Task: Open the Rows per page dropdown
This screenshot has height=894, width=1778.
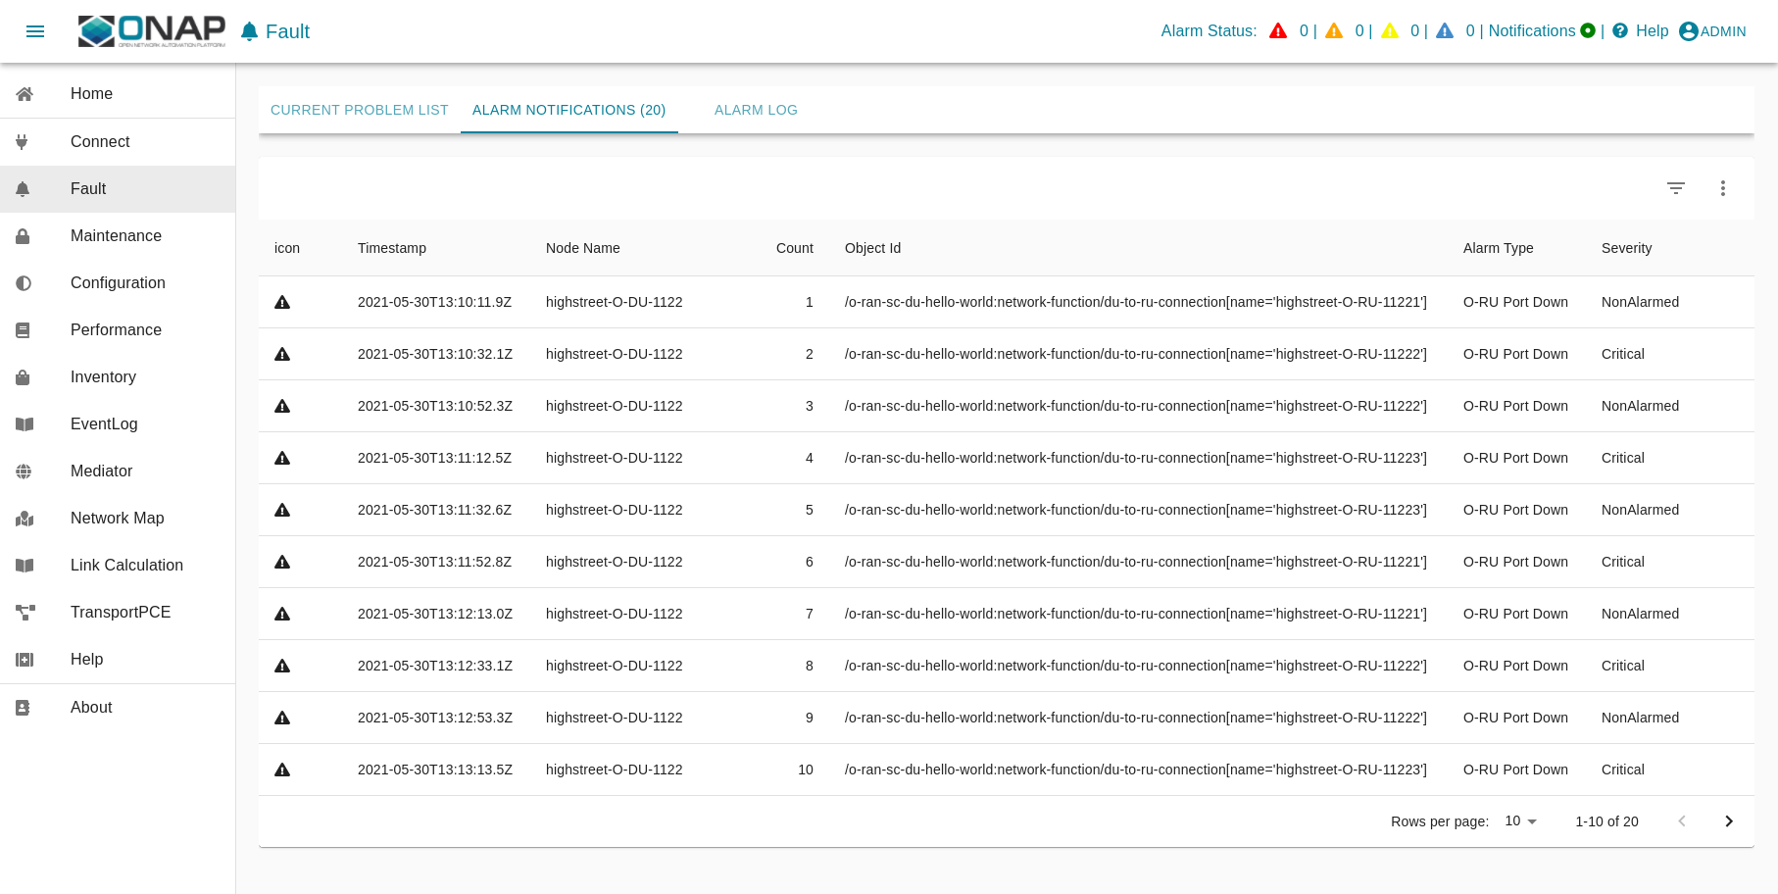Action: (x=1521, y=821)
